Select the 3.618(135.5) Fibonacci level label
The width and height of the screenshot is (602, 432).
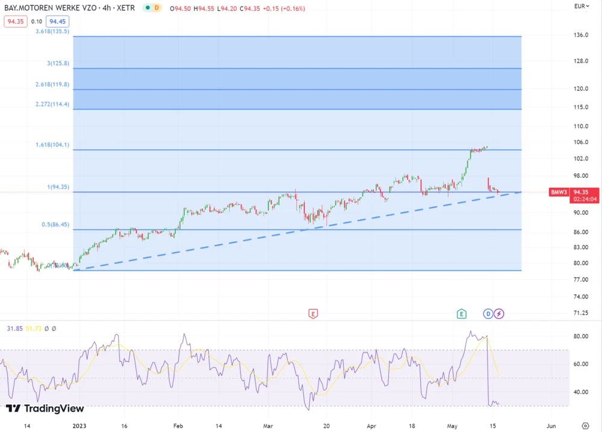[x=52, y=31]
